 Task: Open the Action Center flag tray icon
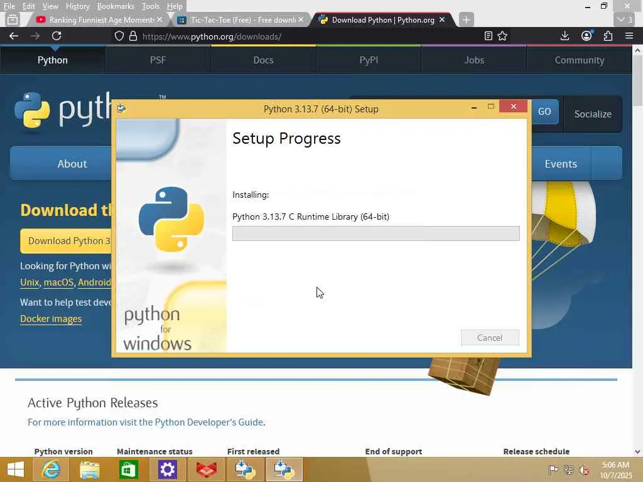click(553, 469)
